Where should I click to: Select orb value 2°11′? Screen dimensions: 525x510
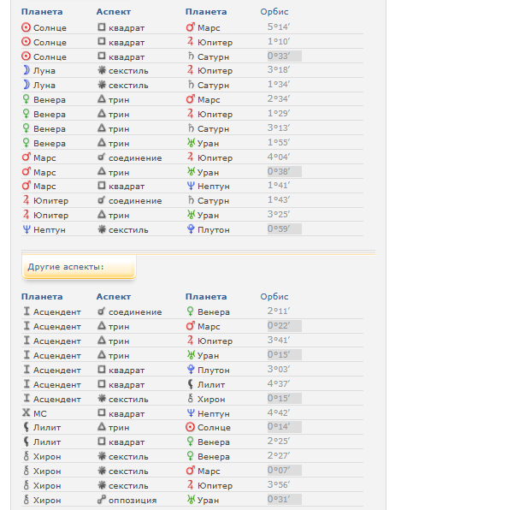(279, 311)
